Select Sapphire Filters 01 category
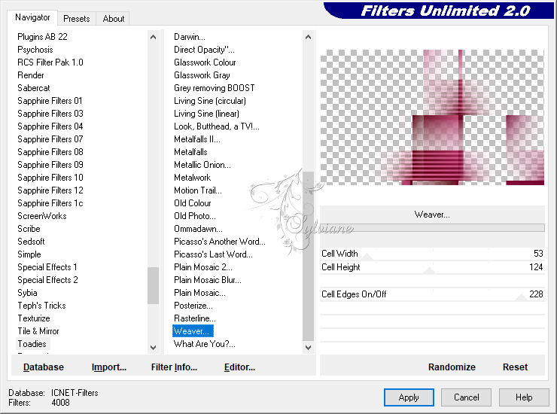The image size is (557, 414). [50, 101]
